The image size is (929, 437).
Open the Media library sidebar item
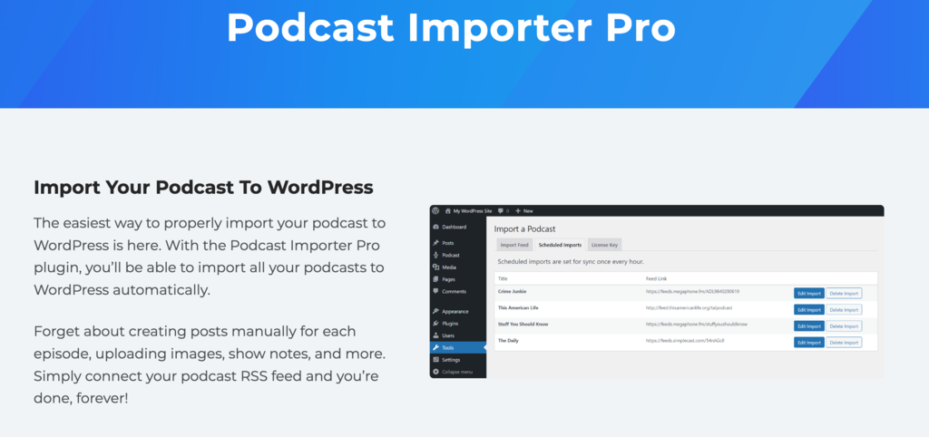point(448,267)
